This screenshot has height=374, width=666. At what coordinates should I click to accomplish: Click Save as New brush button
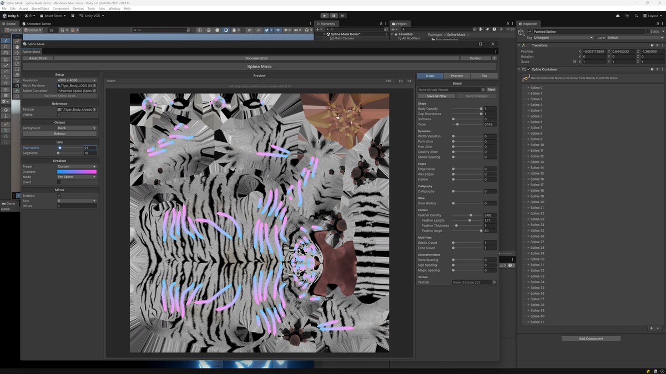[436, 96]
